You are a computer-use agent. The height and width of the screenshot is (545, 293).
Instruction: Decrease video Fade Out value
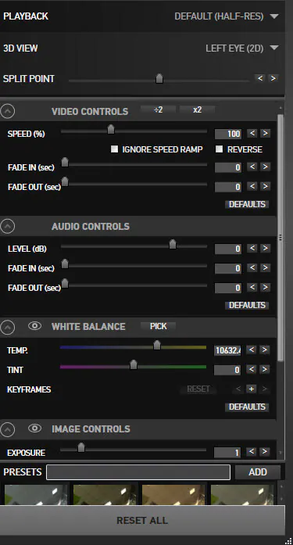tap(252, 186)
